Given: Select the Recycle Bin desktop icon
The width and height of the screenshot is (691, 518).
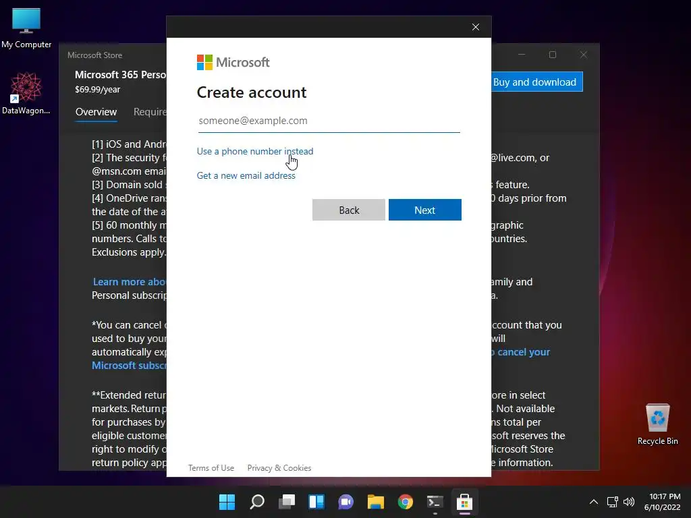Looking at the screenshot, I should tap(657, 424).
